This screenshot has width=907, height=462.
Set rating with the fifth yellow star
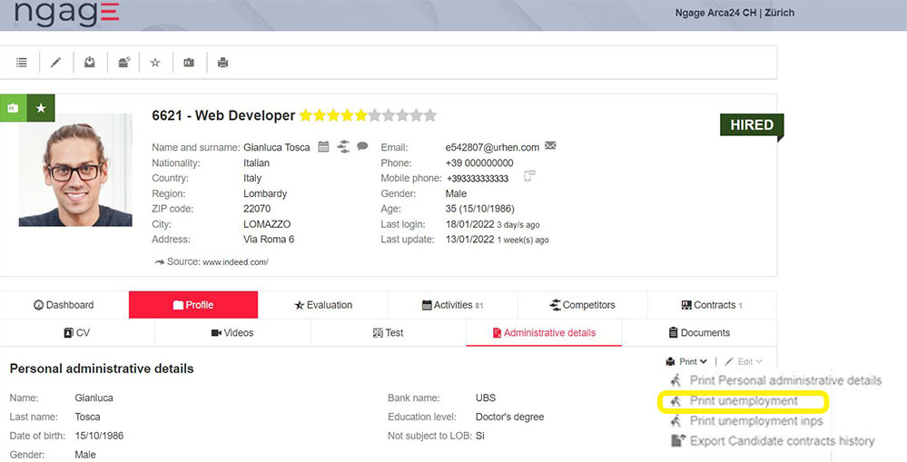[x=360, y=115]
